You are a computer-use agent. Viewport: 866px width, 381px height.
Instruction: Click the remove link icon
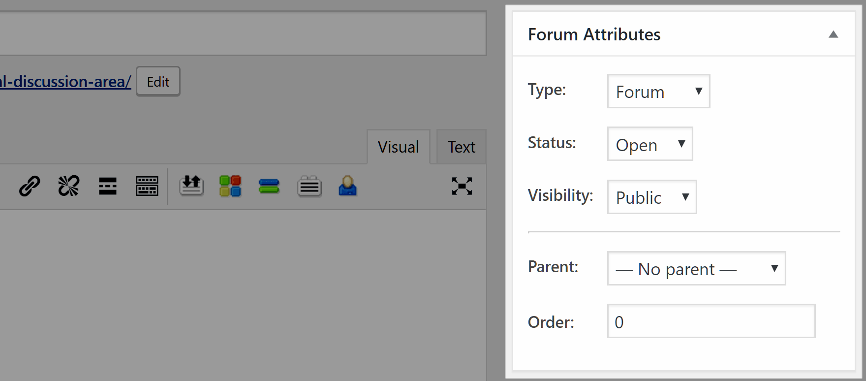tap(68, 186)
